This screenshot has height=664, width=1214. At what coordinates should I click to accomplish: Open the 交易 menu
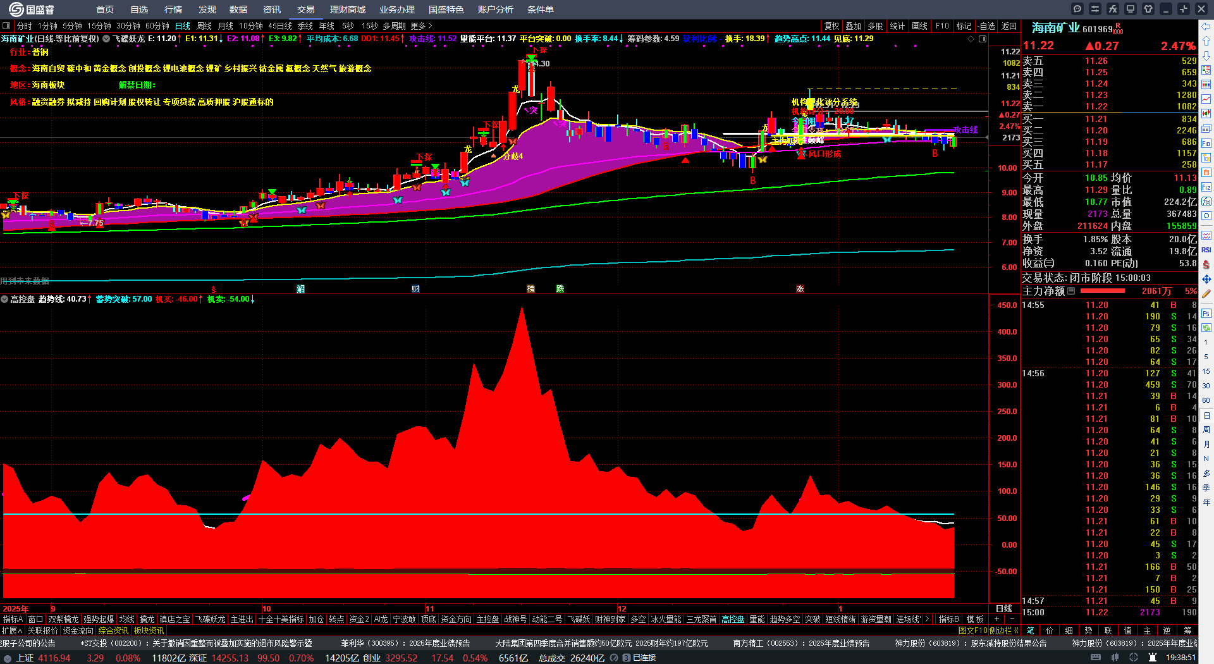tap(306, 9)
